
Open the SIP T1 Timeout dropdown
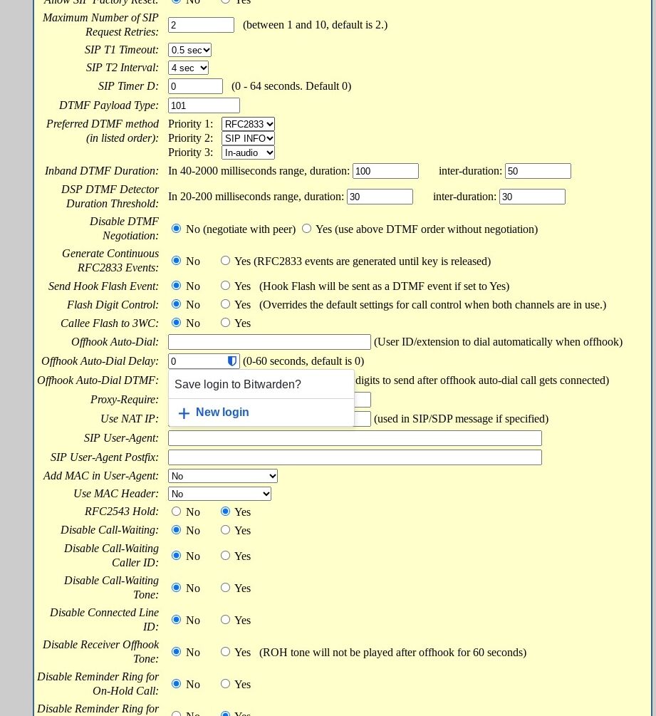pyautogui.click(x=189, y=50)
